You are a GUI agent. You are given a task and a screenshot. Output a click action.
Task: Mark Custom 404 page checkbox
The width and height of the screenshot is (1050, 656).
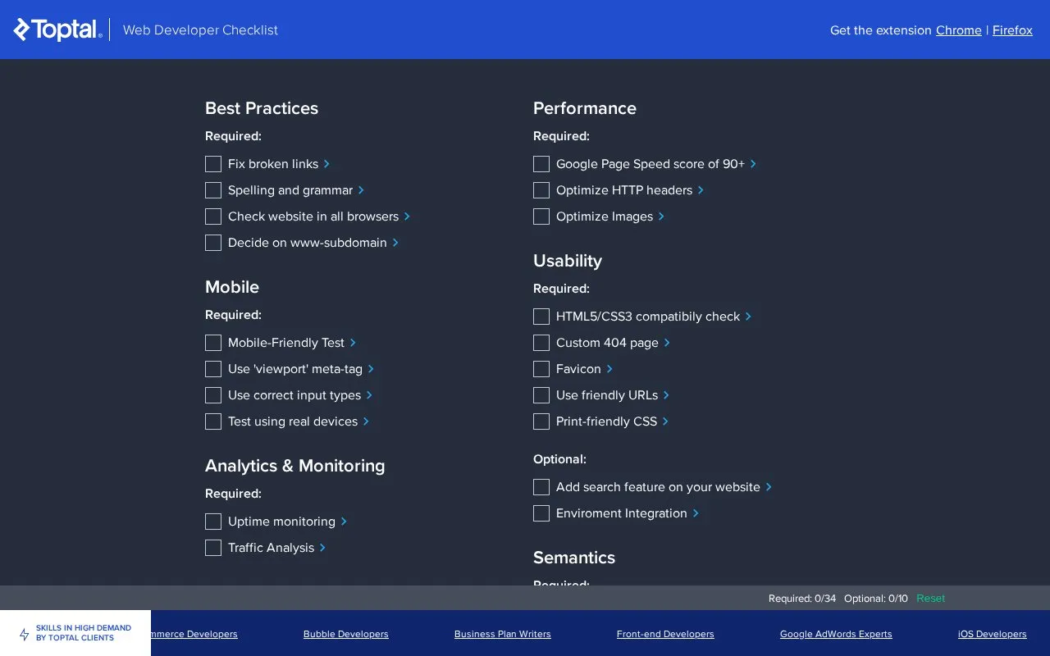pyautogui.click(x=541, y=343)
